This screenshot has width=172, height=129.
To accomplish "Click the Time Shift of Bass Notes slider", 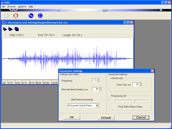I will [x=131, y=101].
